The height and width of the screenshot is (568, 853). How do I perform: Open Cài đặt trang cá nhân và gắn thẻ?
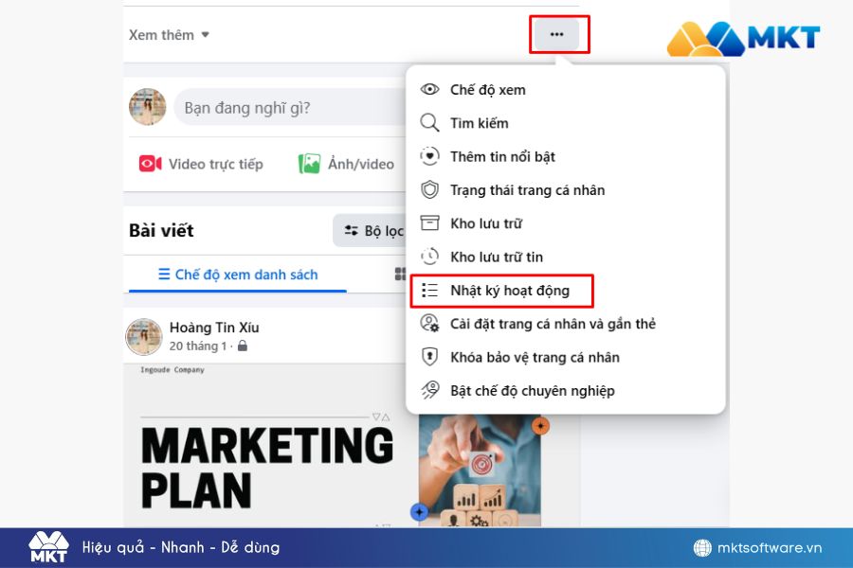(553, 324)
